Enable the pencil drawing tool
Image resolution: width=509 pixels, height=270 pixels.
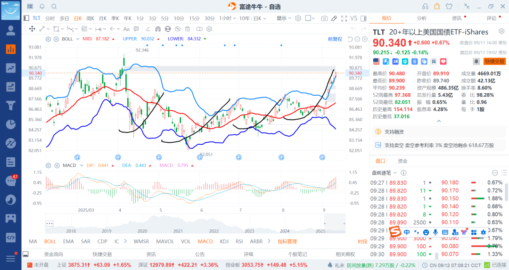point(334,18)
